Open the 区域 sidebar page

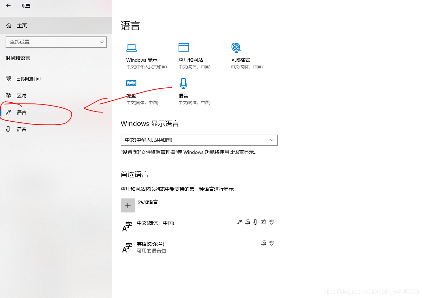pos(56,96)
